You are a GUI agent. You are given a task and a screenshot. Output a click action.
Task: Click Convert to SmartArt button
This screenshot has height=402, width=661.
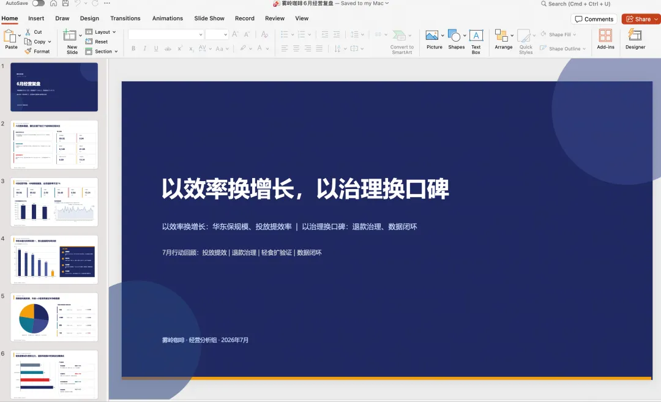pos(401,42)
